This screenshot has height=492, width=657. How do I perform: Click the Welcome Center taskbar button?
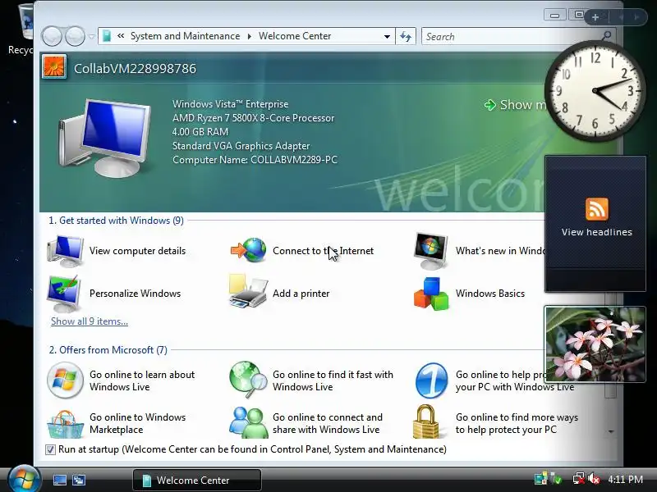[197, 480]
